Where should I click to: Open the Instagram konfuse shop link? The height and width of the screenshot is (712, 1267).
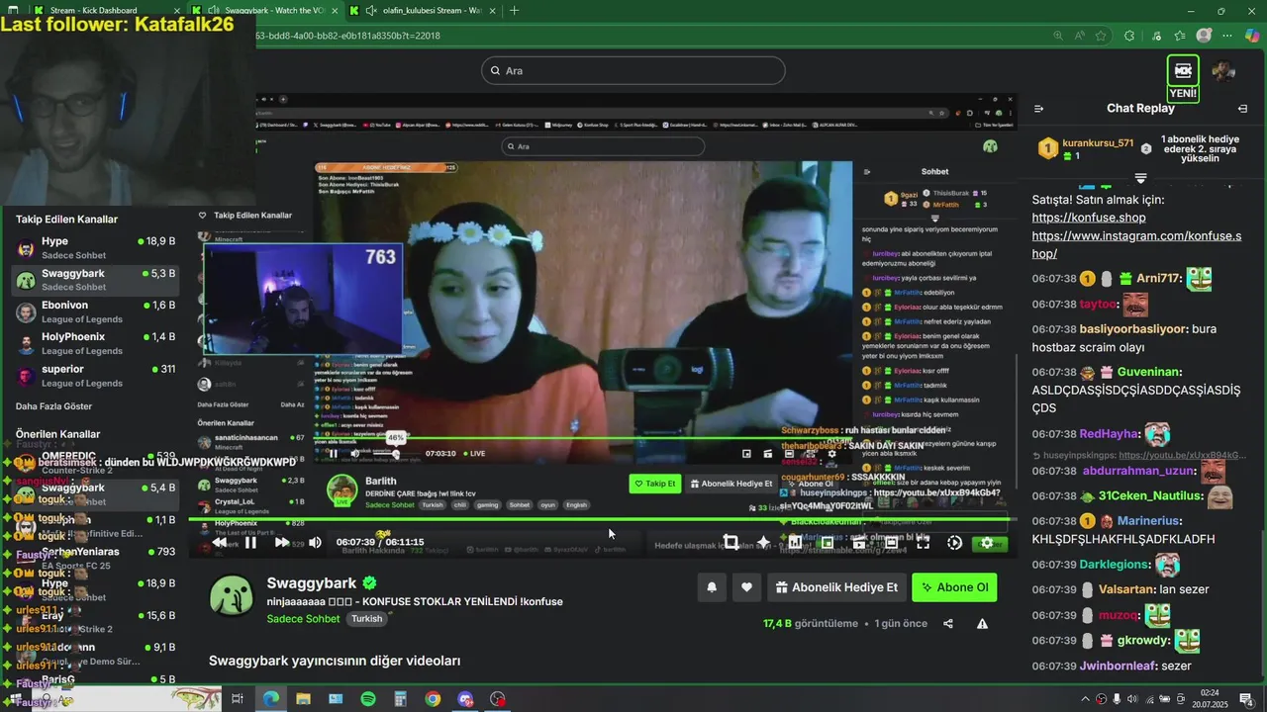(1136, 245)
